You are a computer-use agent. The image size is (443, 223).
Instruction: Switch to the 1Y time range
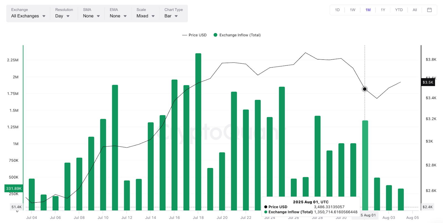pyautogui.click(x=383, y=10)
